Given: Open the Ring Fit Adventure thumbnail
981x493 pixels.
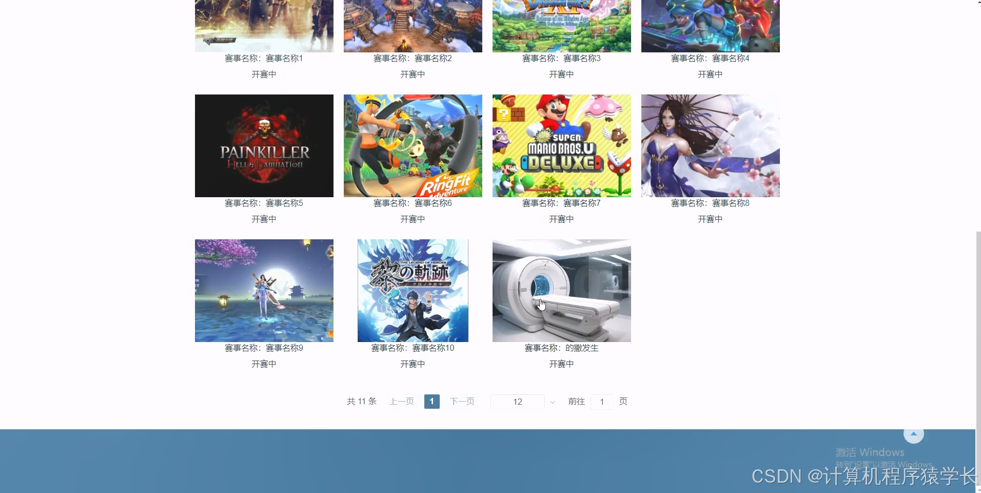Looking at the screenshot, I should click(x=413, y=146).
